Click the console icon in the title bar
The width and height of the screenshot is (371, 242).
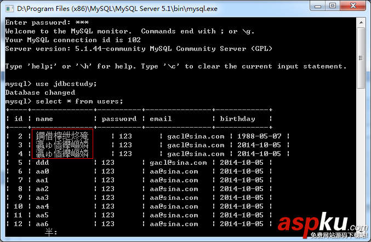tap(9, 9)
